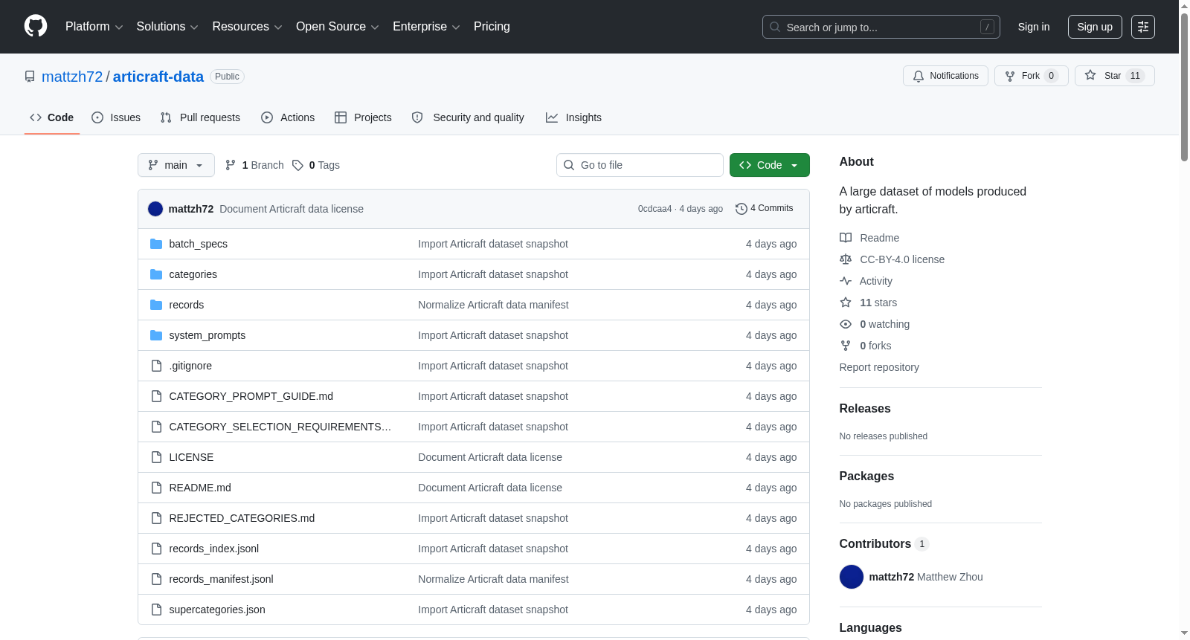Image resolution: width=1190 pixels, height=640 pixels.
Task: Fork the articraft-data repository
Action: coord(1032,76)
